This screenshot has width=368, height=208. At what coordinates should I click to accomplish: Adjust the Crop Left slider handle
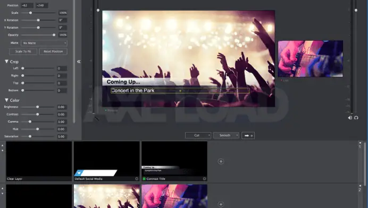tap(23, 68)
